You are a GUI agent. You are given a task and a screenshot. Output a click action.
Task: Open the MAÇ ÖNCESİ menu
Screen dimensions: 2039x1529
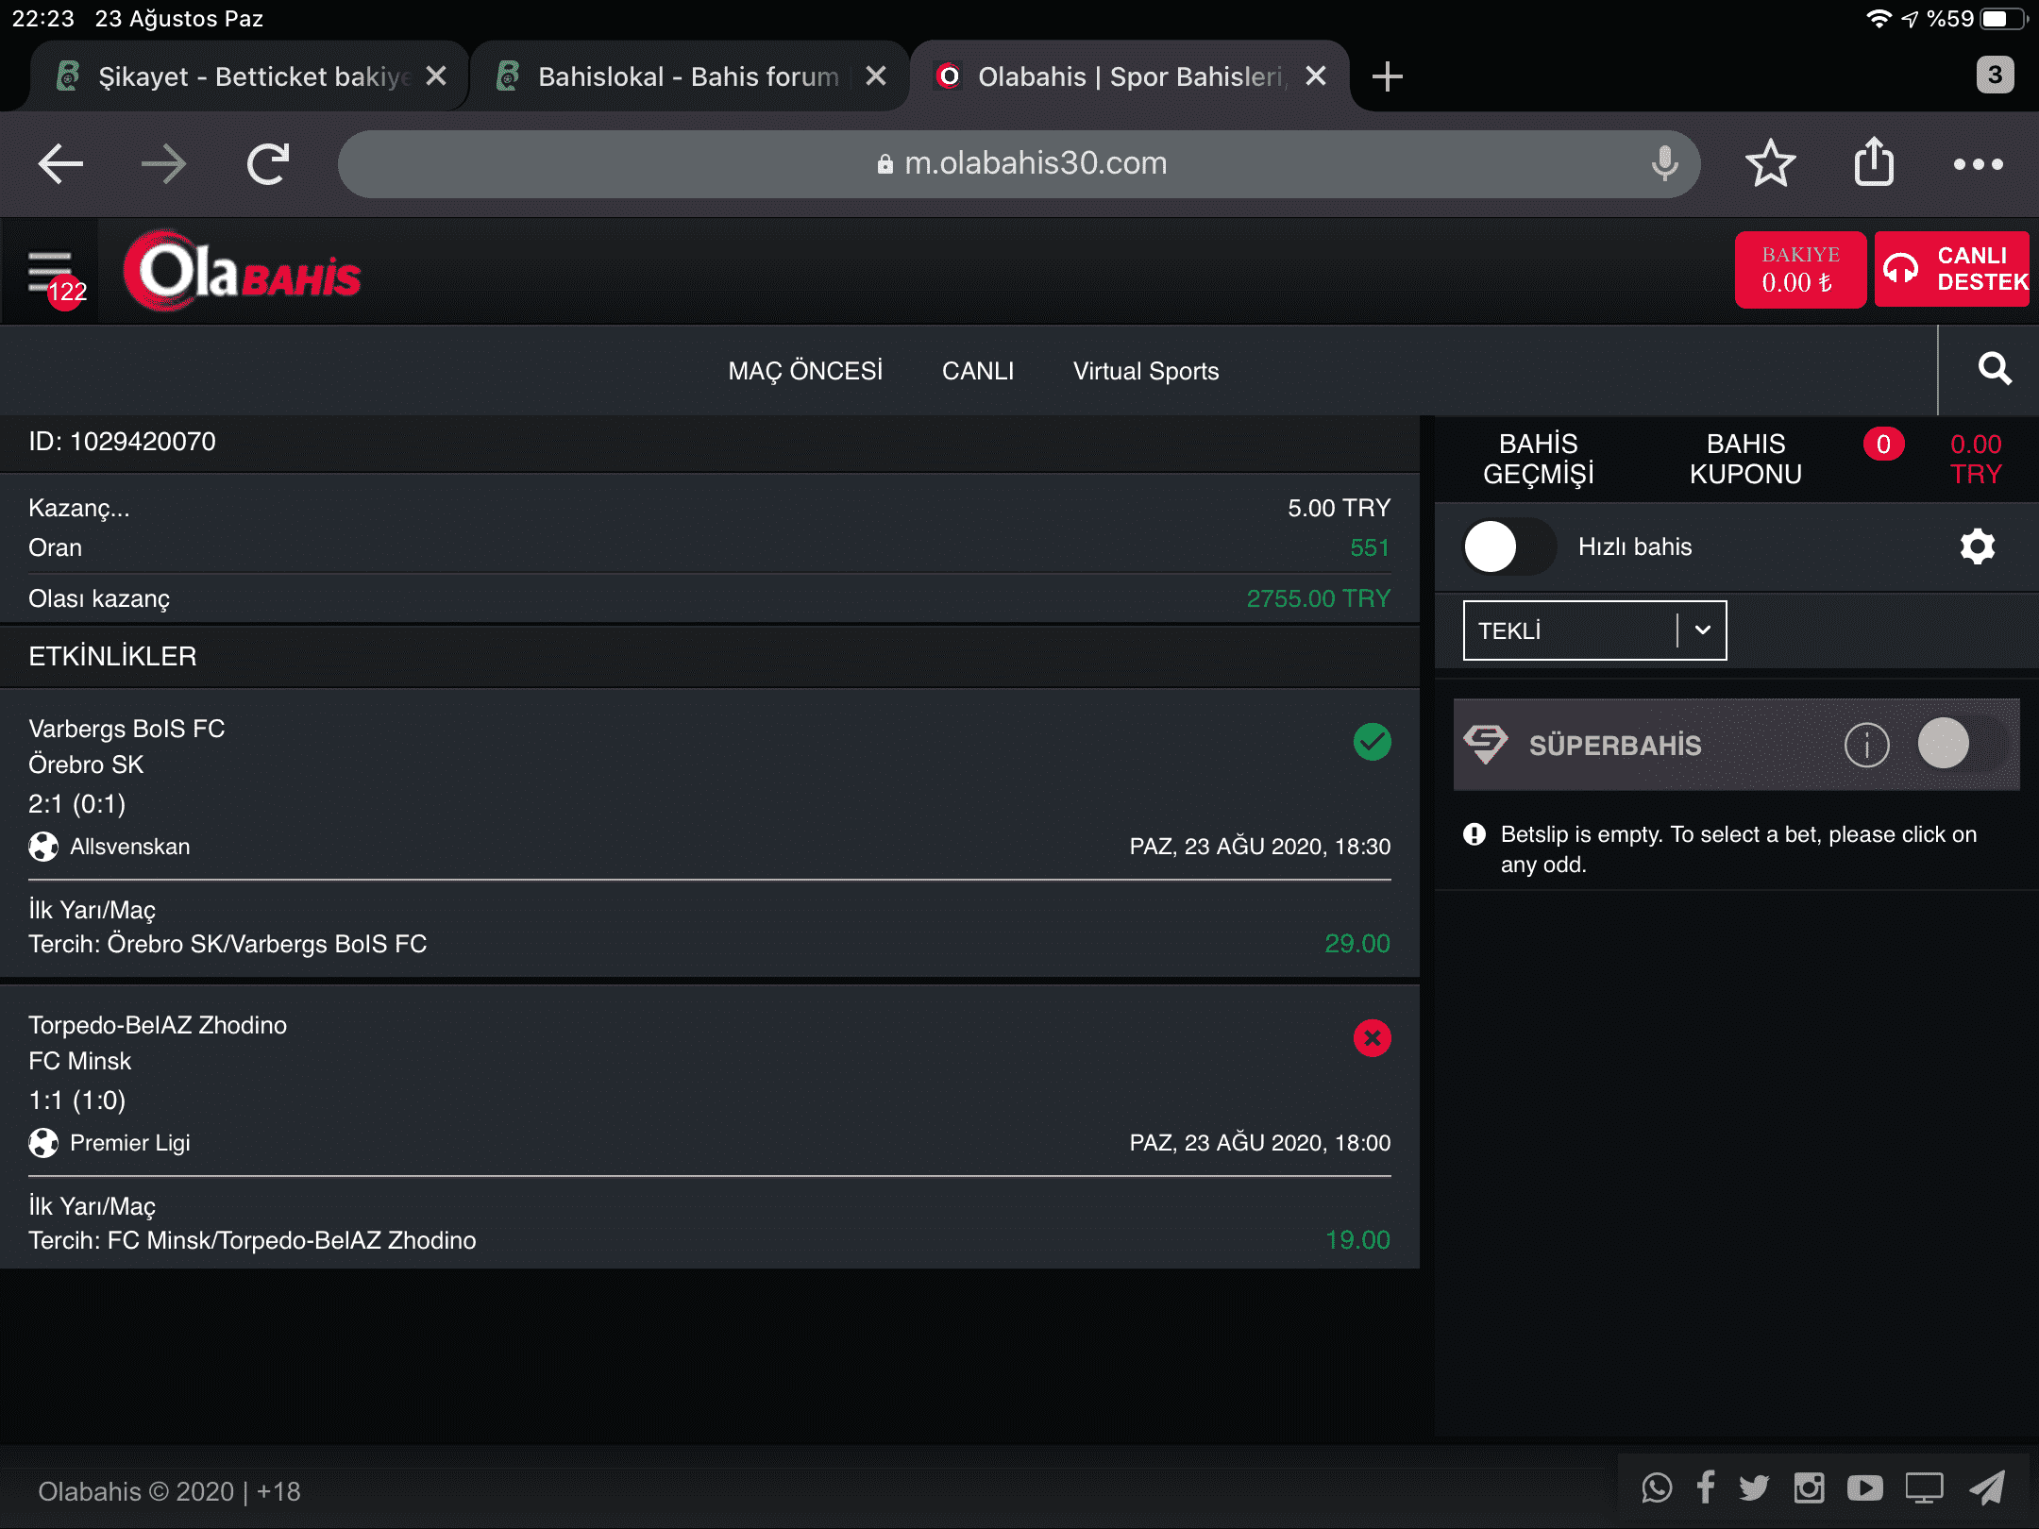pyautogui.click(x=805, y=371)
